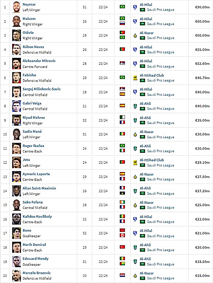Click Croatia flag in Marcelo Brozovic row
The height and width of the screenshot is (283, 213).
point(122,275)
